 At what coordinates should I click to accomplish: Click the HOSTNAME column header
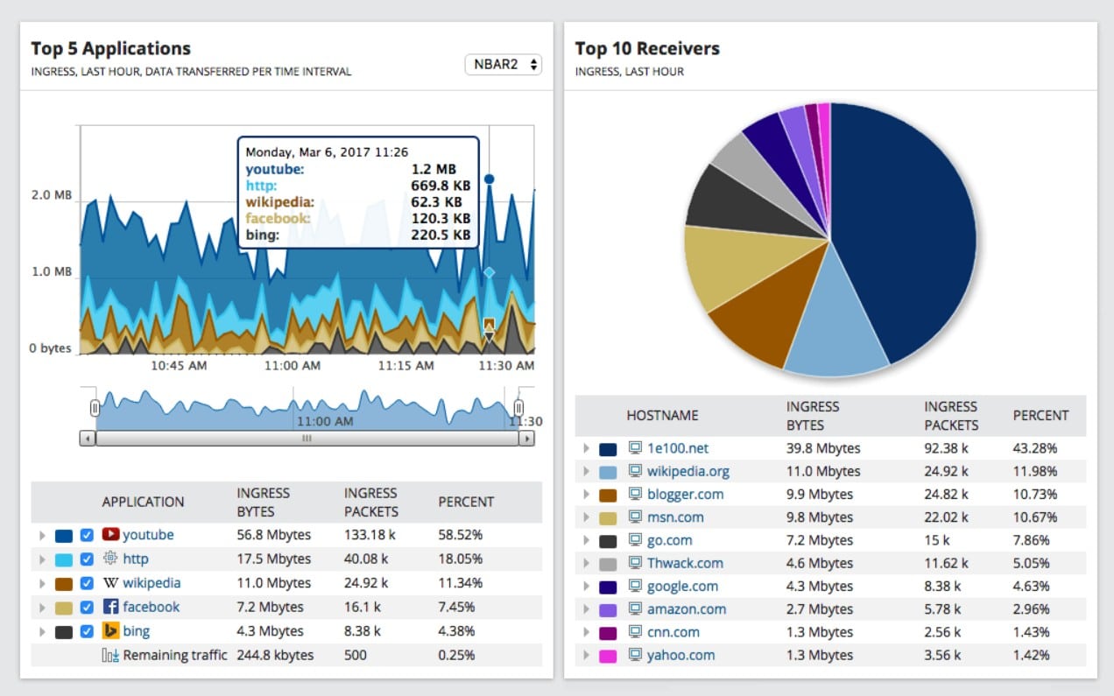pyautogui.click(x=663, y=415)
